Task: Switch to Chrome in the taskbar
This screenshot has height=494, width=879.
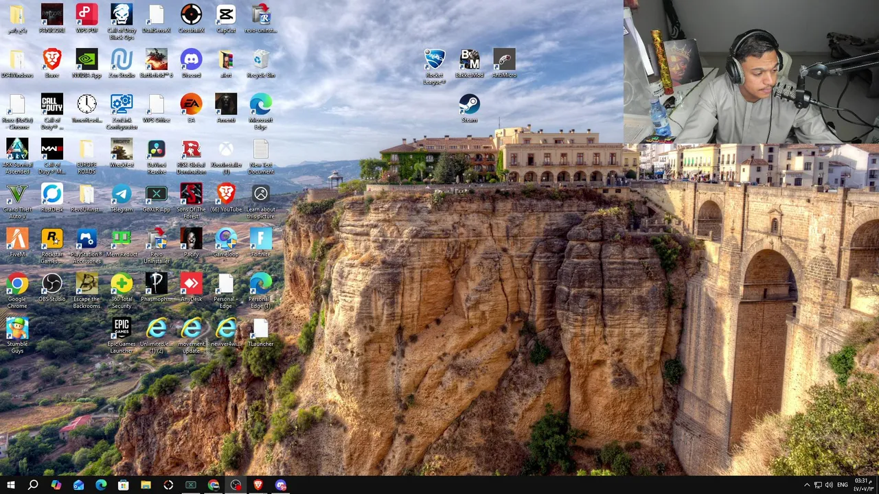Action: (214, 486)
